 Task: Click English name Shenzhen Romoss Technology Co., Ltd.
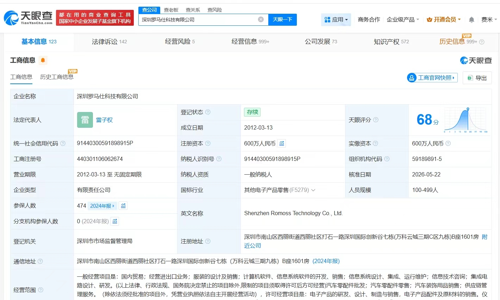coord(293,213)
